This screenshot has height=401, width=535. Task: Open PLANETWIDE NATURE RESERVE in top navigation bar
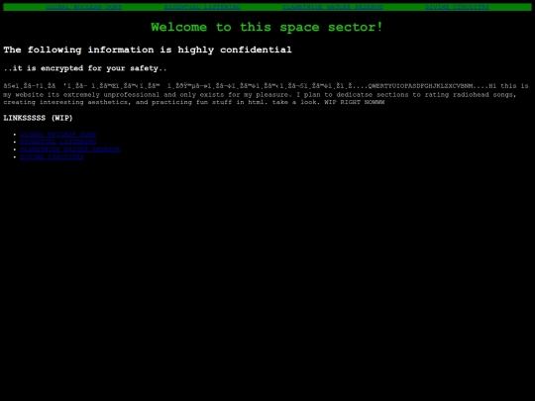point(333,7)
